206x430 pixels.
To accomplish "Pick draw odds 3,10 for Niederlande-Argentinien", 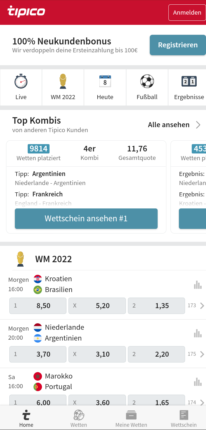I will 97,354.
